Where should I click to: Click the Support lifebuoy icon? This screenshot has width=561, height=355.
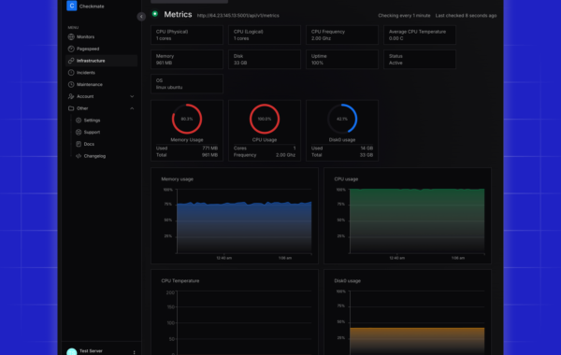tap(79, 133)
